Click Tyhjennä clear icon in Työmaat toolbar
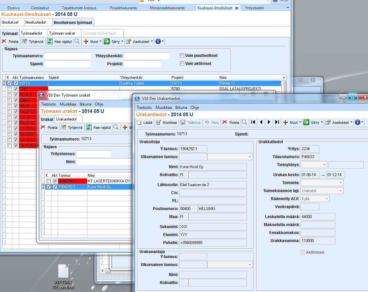 click(x=24, y=41)
